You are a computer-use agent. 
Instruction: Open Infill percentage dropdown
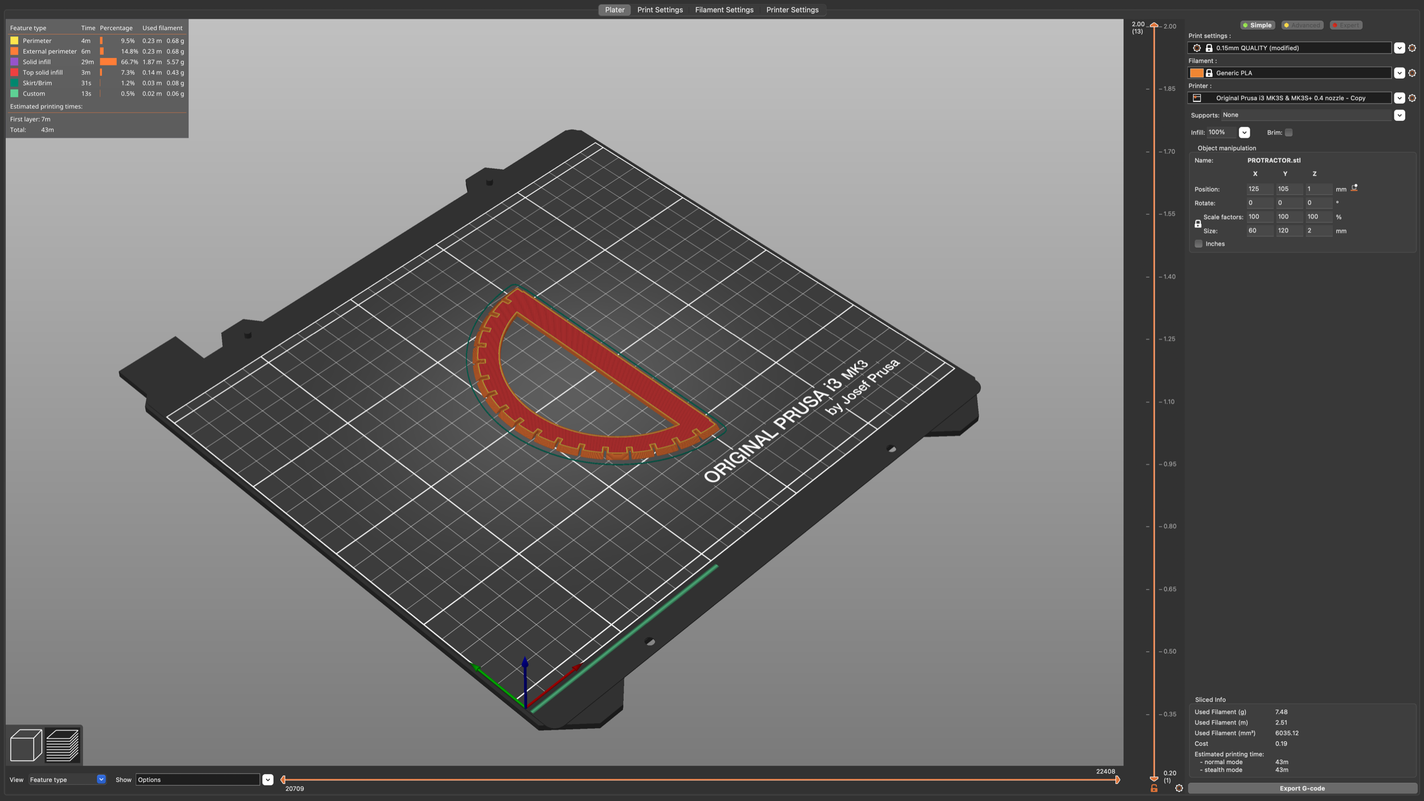click(1244, 132)
